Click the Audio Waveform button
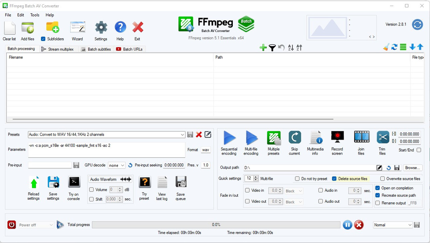The height and width of the screenshot is (243, 430). [x=110, y=179]
